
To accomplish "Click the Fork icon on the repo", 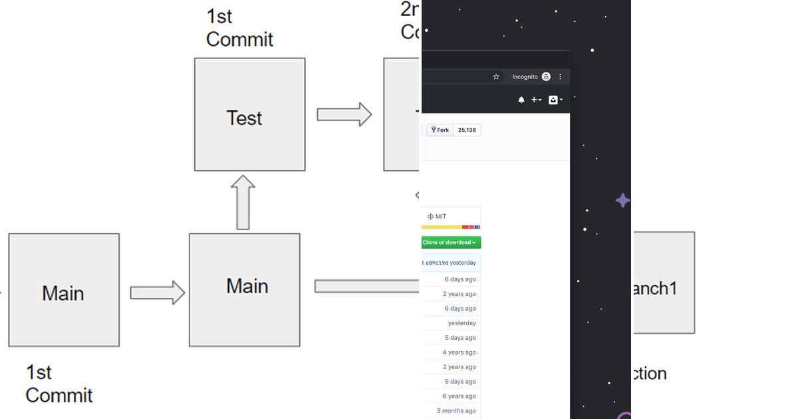I will tap(440, 130).
